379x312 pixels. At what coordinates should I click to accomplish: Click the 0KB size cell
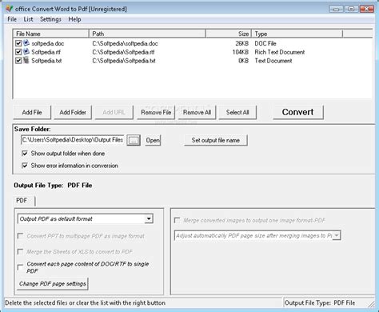(243, 61)
